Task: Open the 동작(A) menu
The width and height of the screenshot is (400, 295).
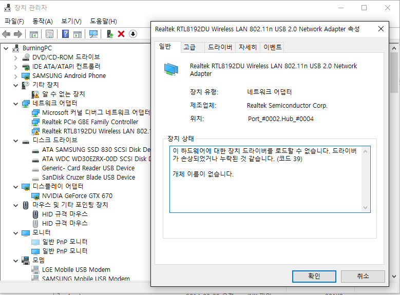Action: click(42, 21)
